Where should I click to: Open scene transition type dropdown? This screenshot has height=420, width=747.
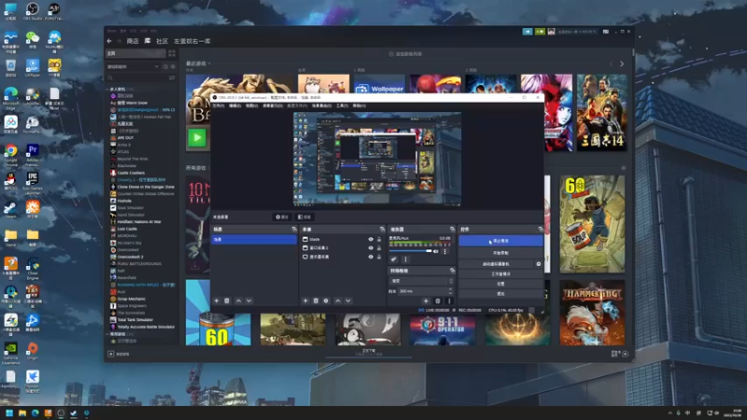(421, 281)
